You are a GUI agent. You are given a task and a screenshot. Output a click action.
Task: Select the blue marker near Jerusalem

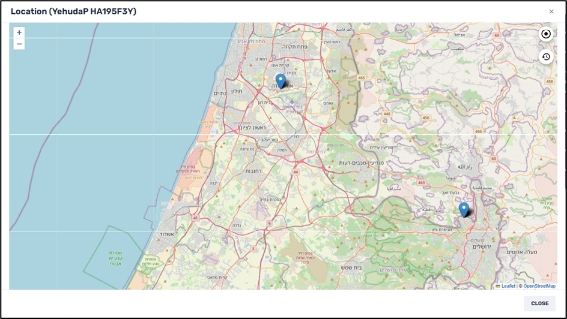click(464, 209)
